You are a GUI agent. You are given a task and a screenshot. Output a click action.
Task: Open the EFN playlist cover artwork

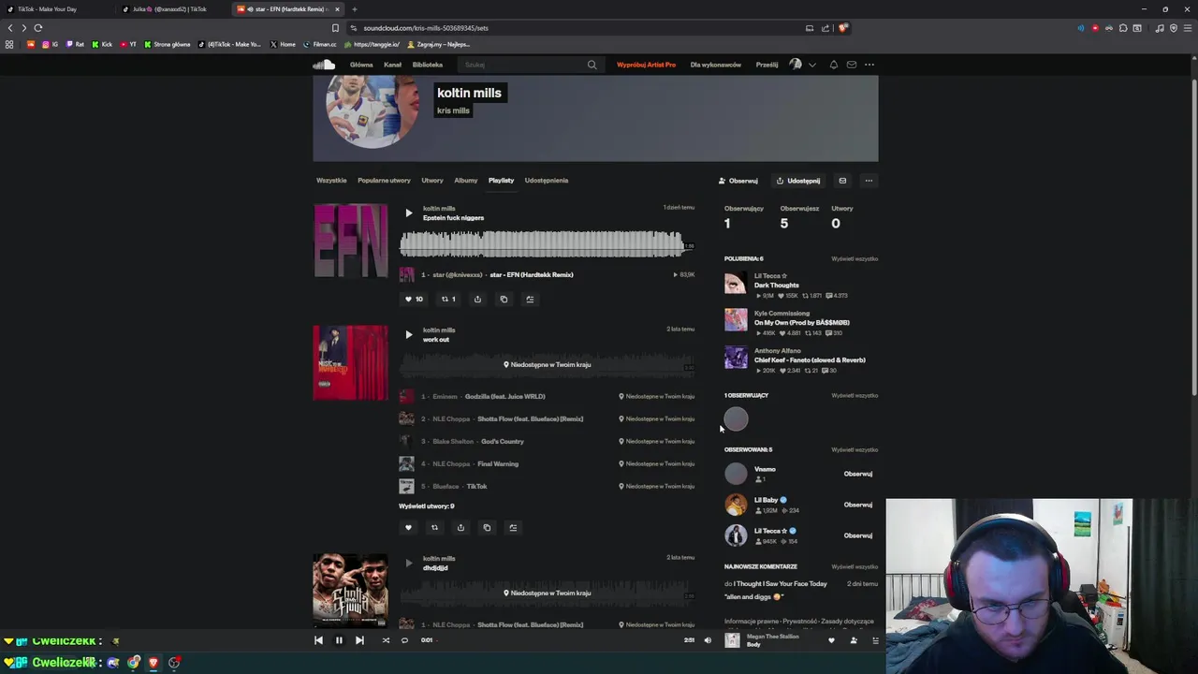click(350, 241)
